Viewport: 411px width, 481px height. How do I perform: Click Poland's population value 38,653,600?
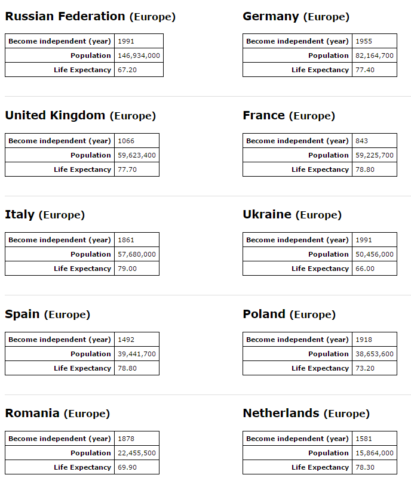[375, 354]
